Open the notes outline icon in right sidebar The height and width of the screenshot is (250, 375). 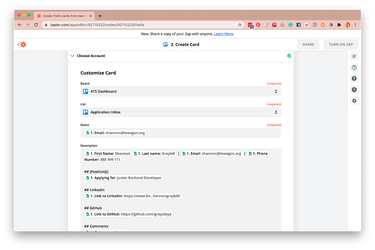[x=354, y=56]
